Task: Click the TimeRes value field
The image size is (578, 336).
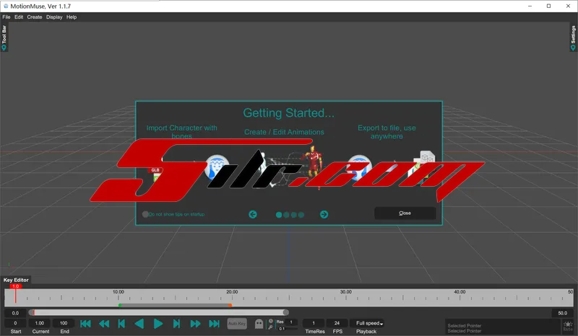Action: click(x=314, y=323)
